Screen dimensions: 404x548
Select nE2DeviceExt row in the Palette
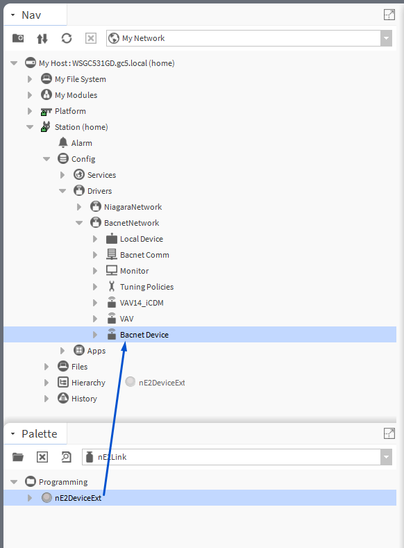coord(200,498)
